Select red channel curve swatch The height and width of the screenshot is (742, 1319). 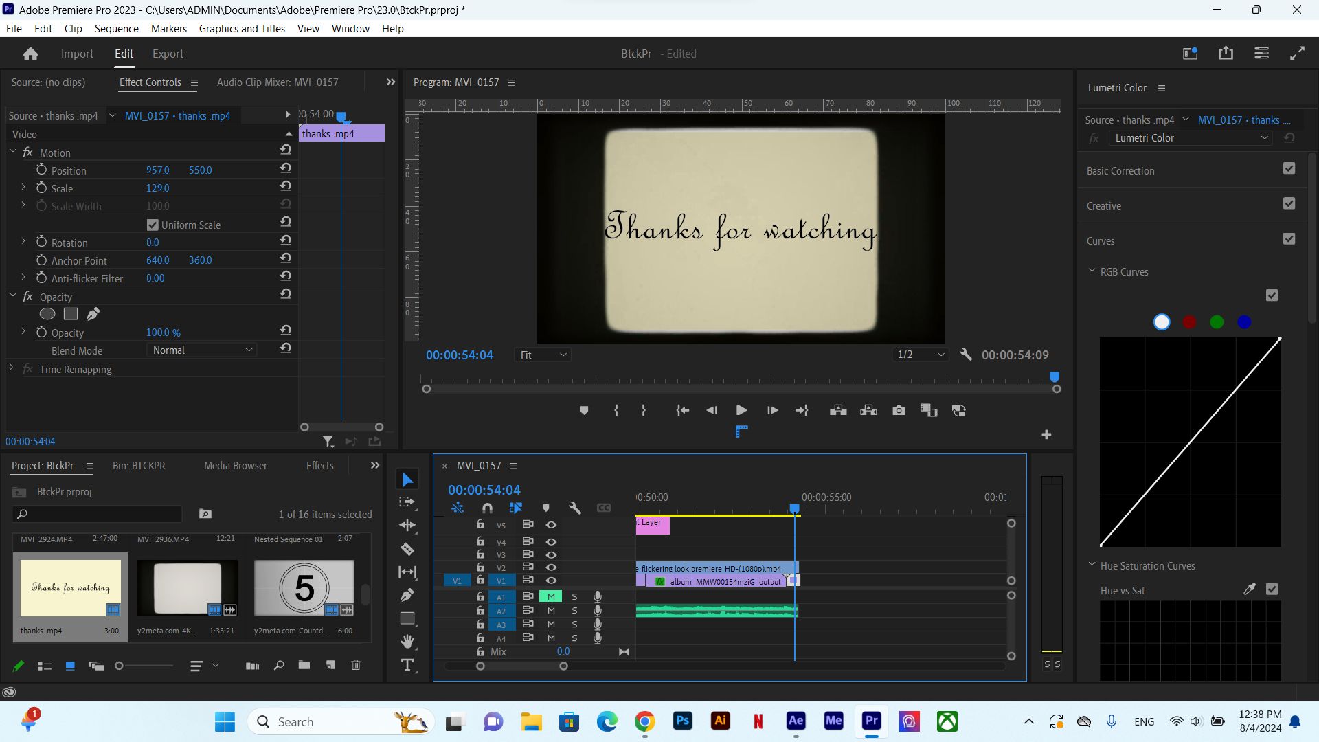[x=1189, y=322]
